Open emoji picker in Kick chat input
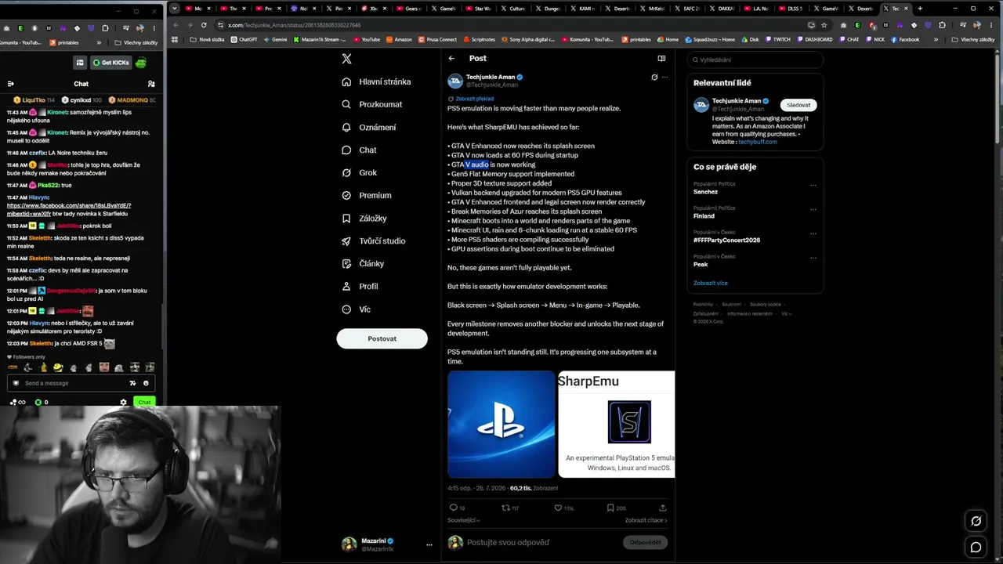This screenshot has height=564, width=1003. [146, 383]
